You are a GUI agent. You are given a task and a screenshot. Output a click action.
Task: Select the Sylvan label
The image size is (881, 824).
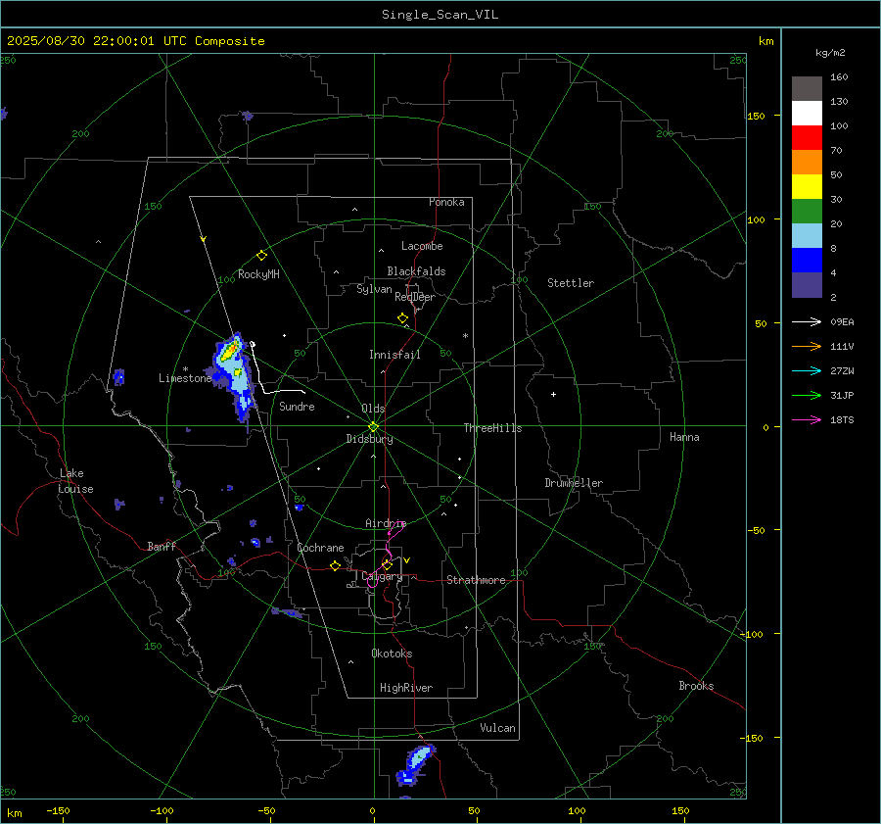pos(374,289)
